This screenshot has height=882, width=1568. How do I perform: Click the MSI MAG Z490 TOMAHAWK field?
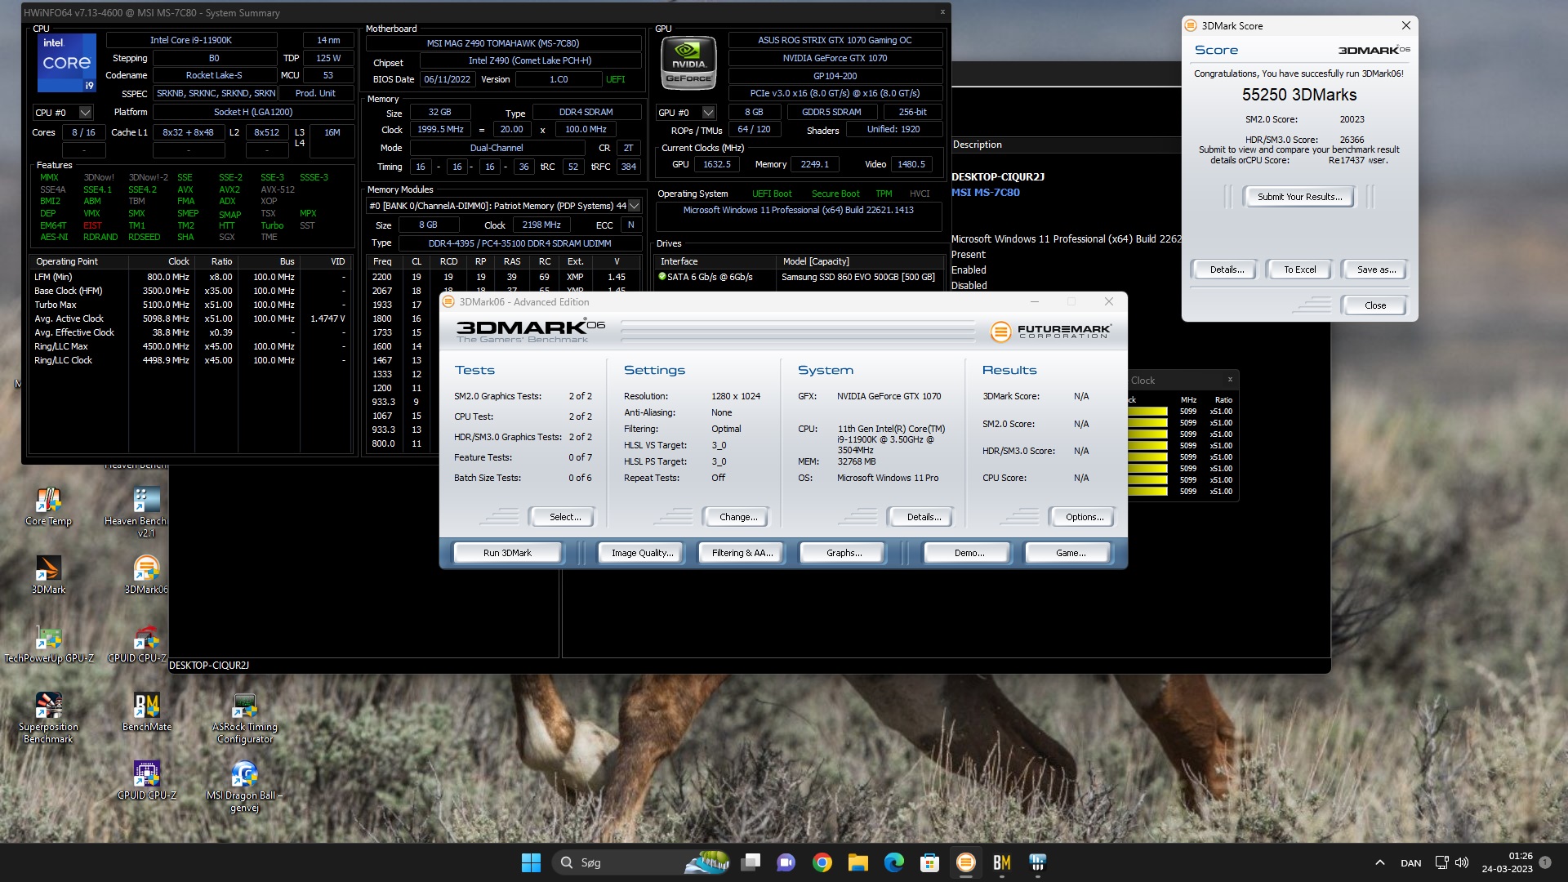(502, 43)
